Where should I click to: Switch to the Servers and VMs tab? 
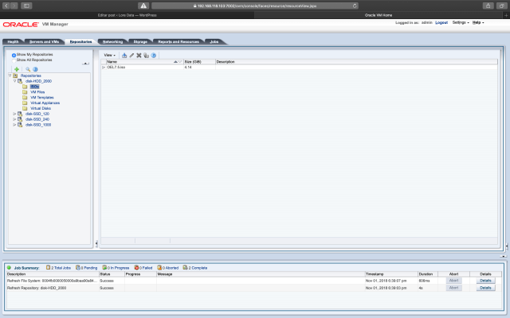(x=45, y=42)
